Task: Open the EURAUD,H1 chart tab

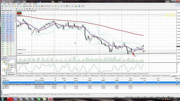Action: coord(78,76)
